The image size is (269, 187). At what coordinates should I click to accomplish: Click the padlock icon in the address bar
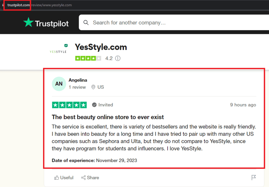coord(3,4)
